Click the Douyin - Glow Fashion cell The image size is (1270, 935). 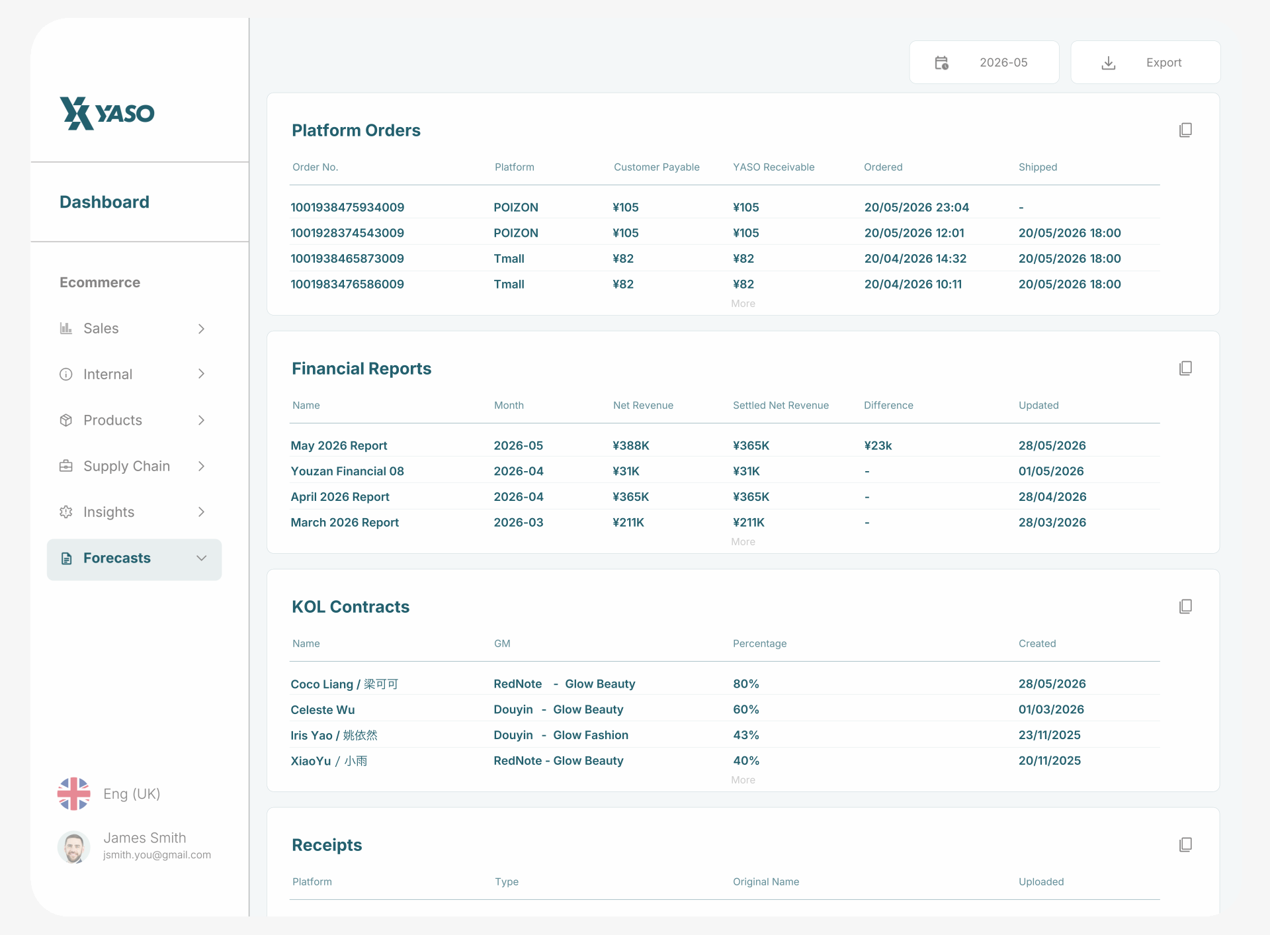click(561, 735)
